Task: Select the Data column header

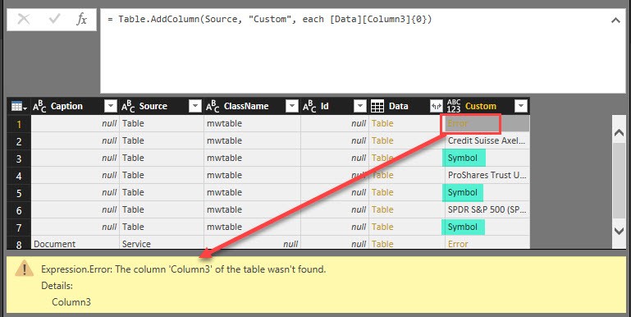Action: [x=399, y=106]
